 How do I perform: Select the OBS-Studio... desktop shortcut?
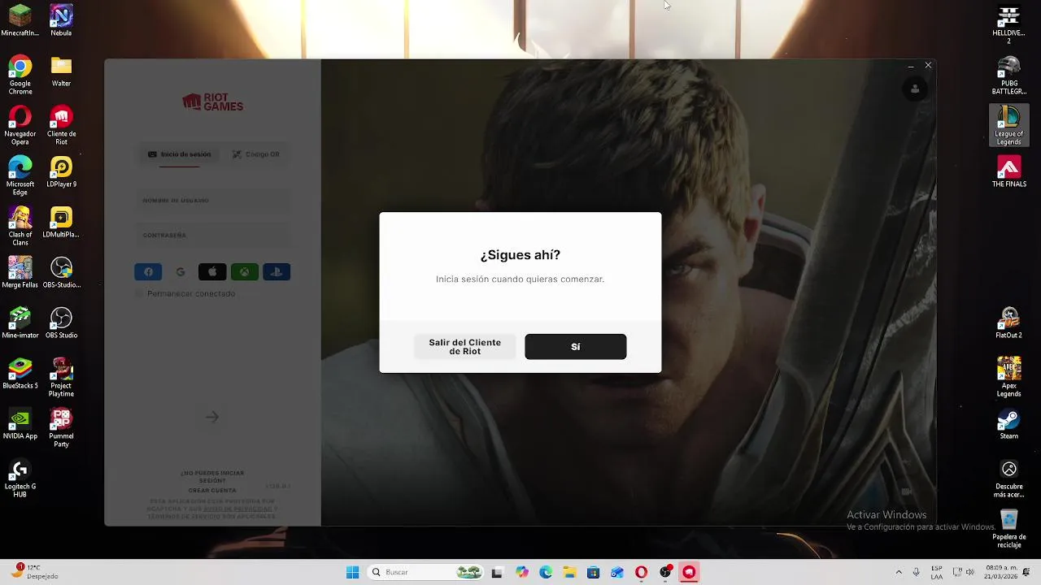click(x=61, y=272)
